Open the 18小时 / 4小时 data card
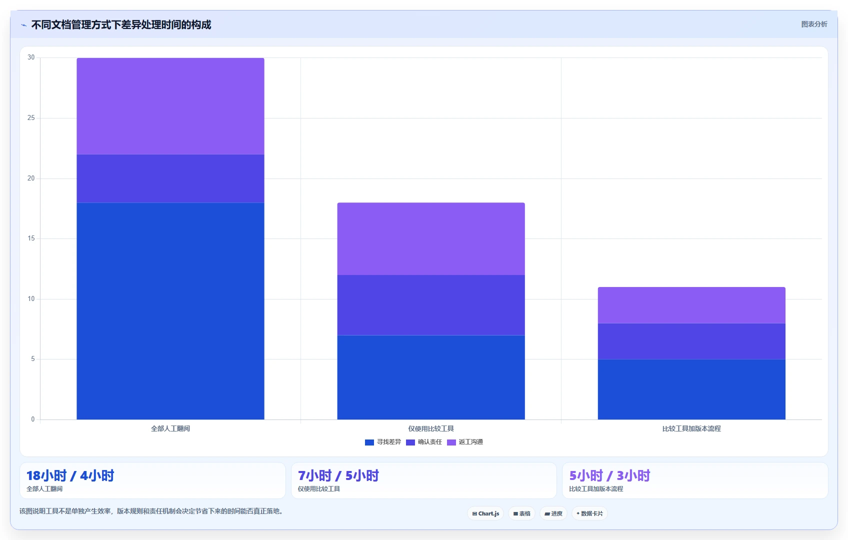Screen dimensions: 848x540 152,480
